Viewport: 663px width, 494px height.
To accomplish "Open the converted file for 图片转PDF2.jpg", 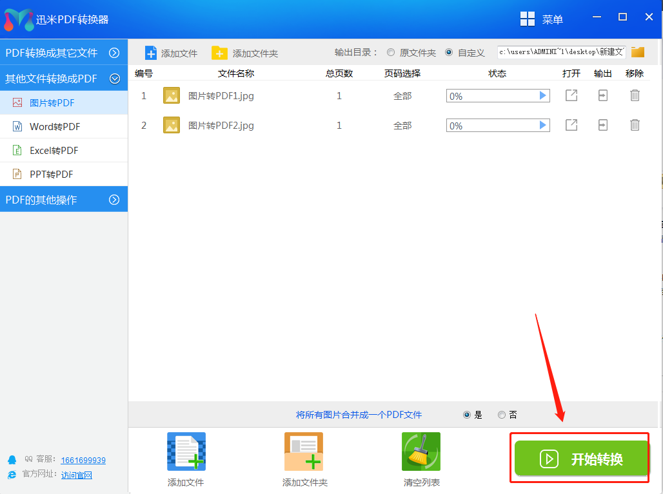I will tap(571, 125).
